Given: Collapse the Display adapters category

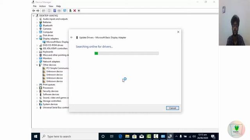Looking at the screenshot, I should coord(37,39).
